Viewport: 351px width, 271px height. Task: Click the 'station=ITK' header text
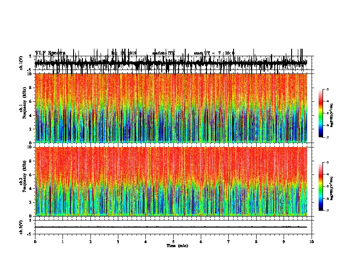coord(164,53)
